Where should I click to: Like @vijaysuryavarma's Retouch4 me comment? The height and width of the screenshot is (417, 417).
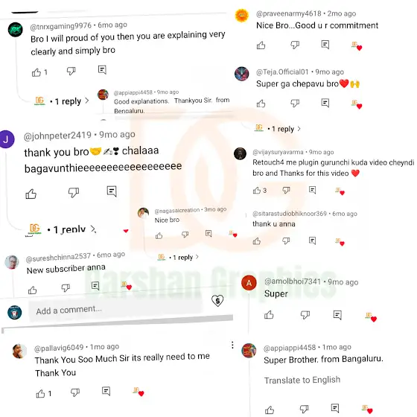(257, 190)
